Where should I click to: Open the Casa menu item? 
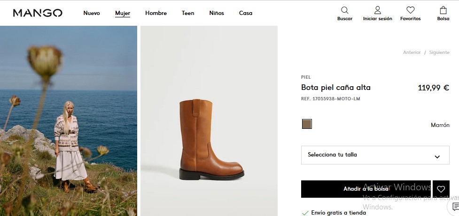click(246, 13)
